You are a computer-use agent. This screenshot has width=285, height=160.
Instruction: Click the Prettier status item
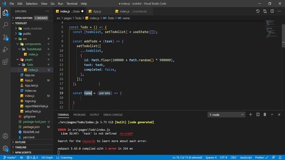(261, 157)
